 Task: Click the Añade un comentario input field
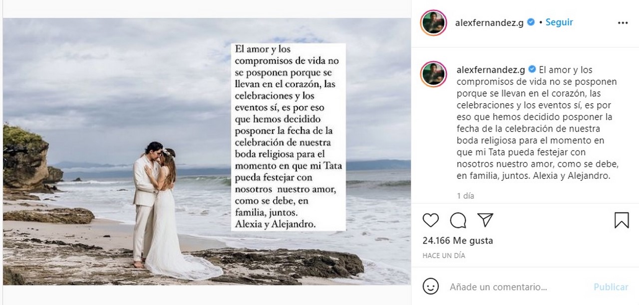point(517,287)
